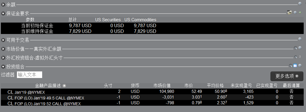The image size is (306, 112).
Task: Click the wrench icon in 投资组合 header
Action: click(x=291, y=65)
